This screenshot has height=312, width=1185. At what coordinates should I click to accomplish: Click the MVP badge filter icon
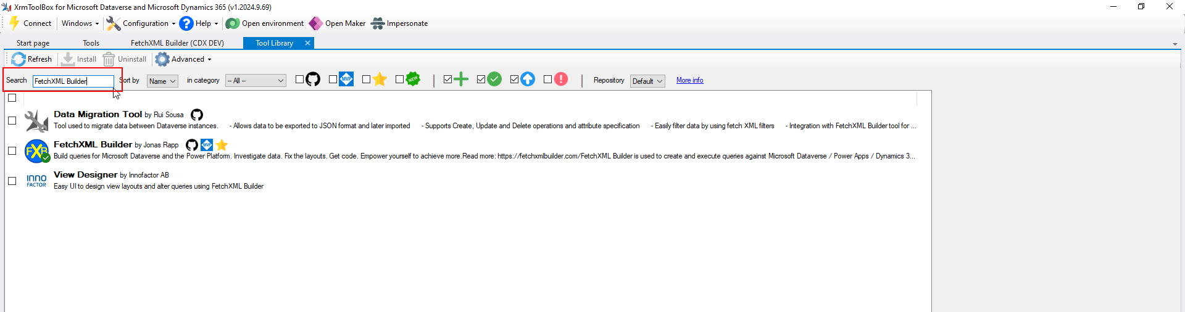(346, 80)
